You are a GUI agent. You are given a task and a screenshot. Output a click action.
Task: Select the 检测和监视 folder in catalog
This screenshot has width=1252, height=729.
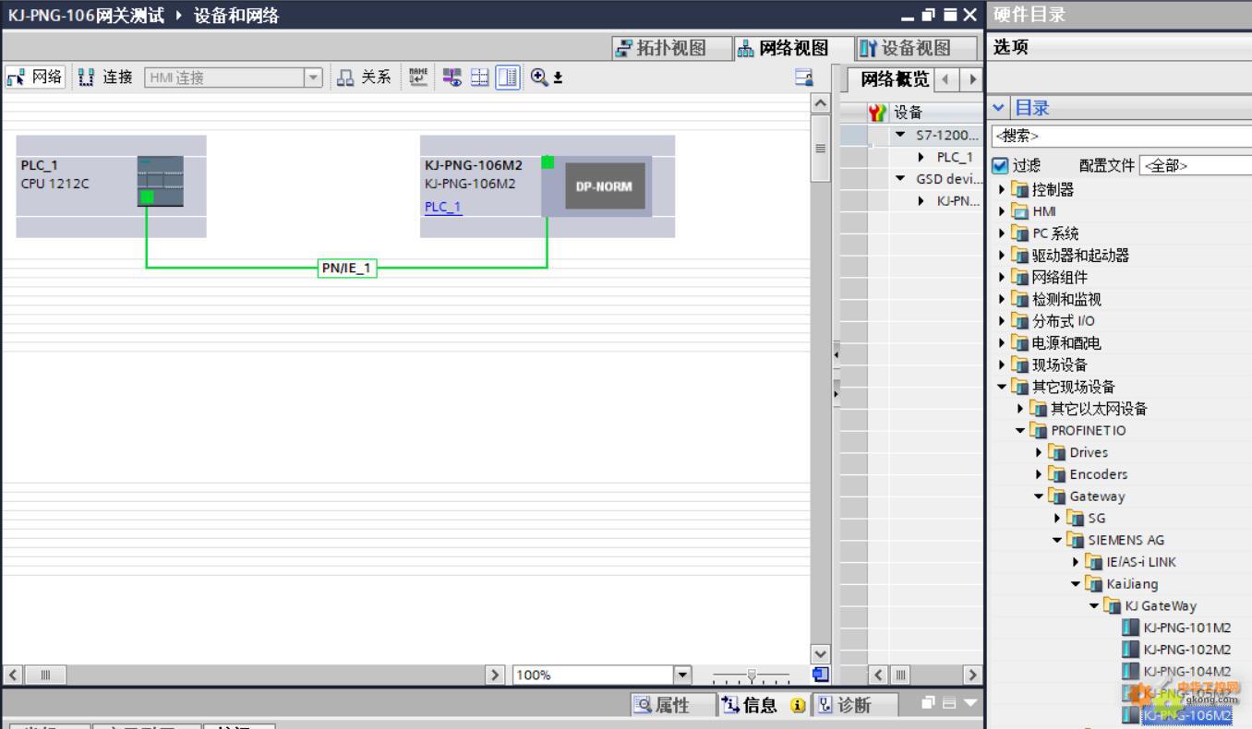pyautogui.click(x=1066, y=299)
